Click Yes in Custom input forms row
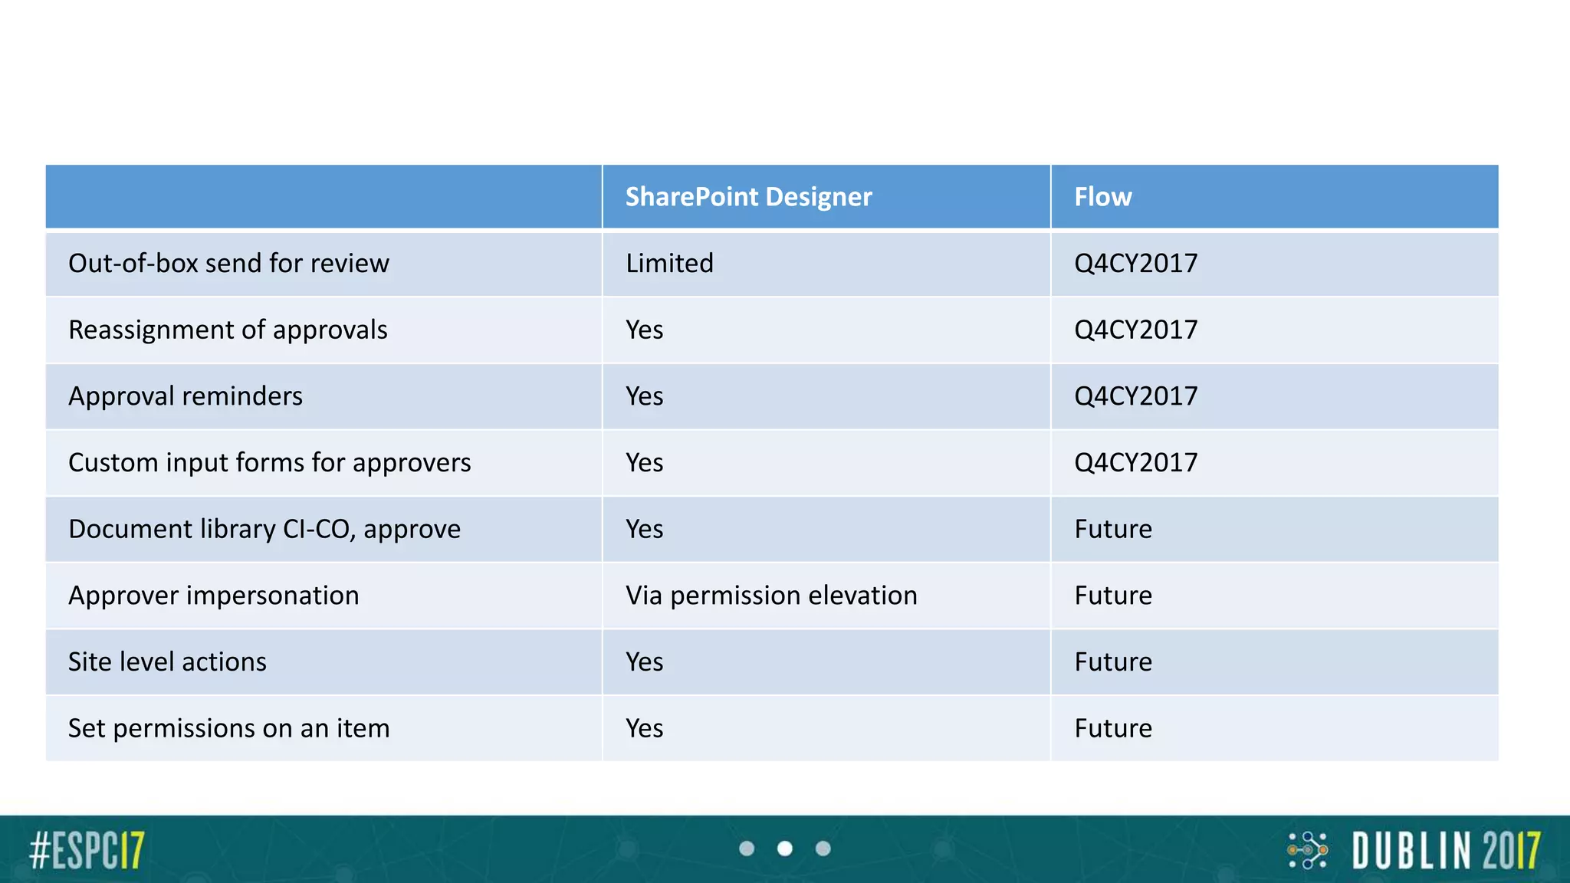This screenshot has width=1570, height=883. tap(644, 463)
